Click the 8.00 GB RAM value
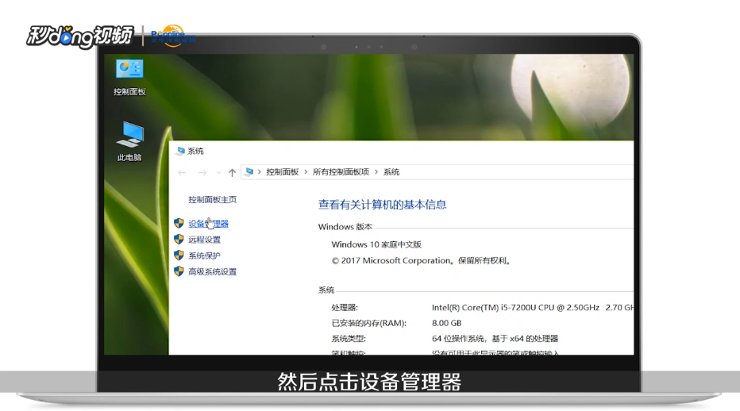This screenshot has width=740, height=411. [x=446, y=323]
